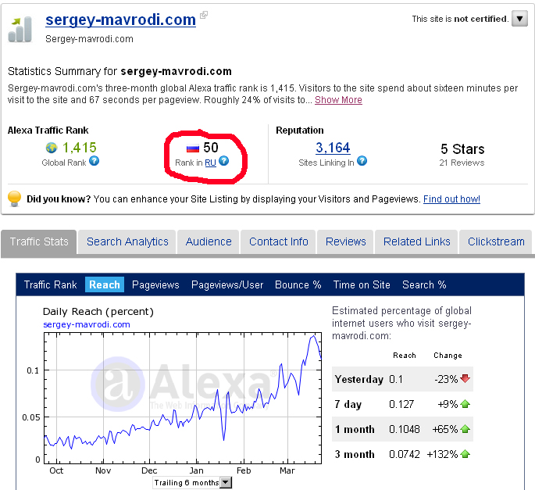Click the RU country link

click(x=210, y=163)
